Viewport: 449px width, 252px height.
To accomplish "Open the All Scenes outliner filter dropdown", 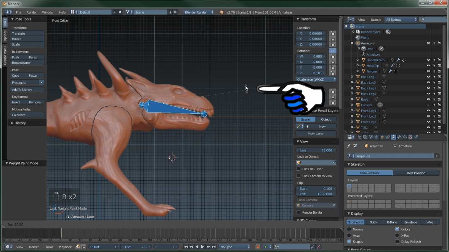I will 401,19.
